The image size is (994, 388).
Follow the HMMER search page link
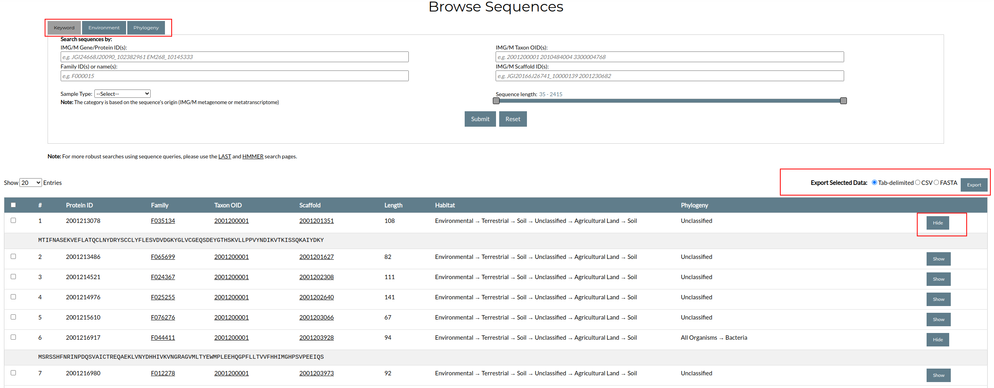(253, 156)
